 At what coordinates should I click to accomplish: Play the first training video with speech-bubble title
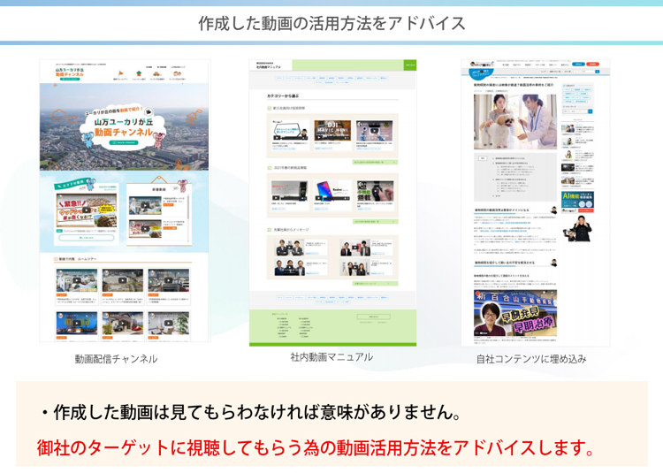(x=291, y=130)
